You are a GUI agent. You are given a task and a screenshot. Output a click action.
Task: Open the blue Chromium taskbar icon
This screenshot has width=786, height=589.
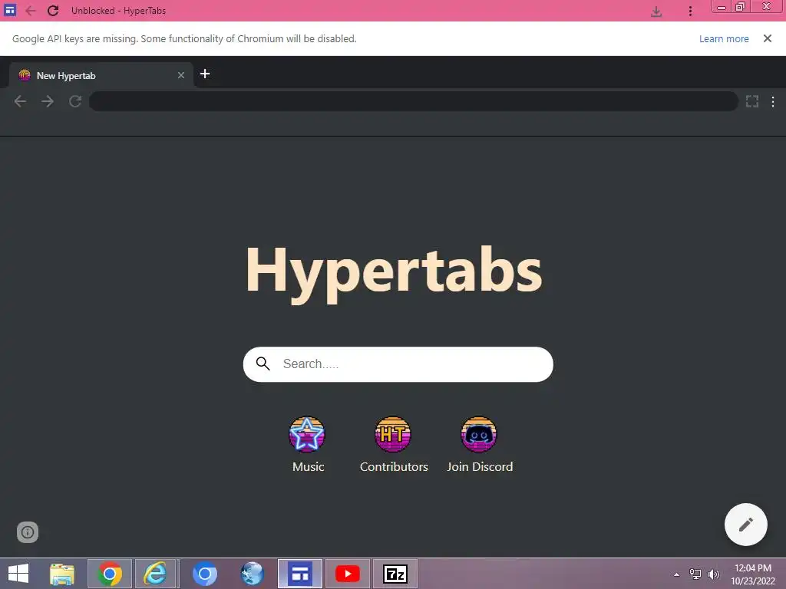[x=204, y=574]
